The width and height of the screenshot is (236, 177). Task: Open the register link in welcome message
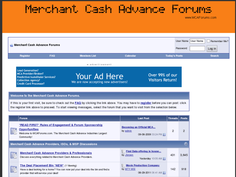[x=146, y=103]
